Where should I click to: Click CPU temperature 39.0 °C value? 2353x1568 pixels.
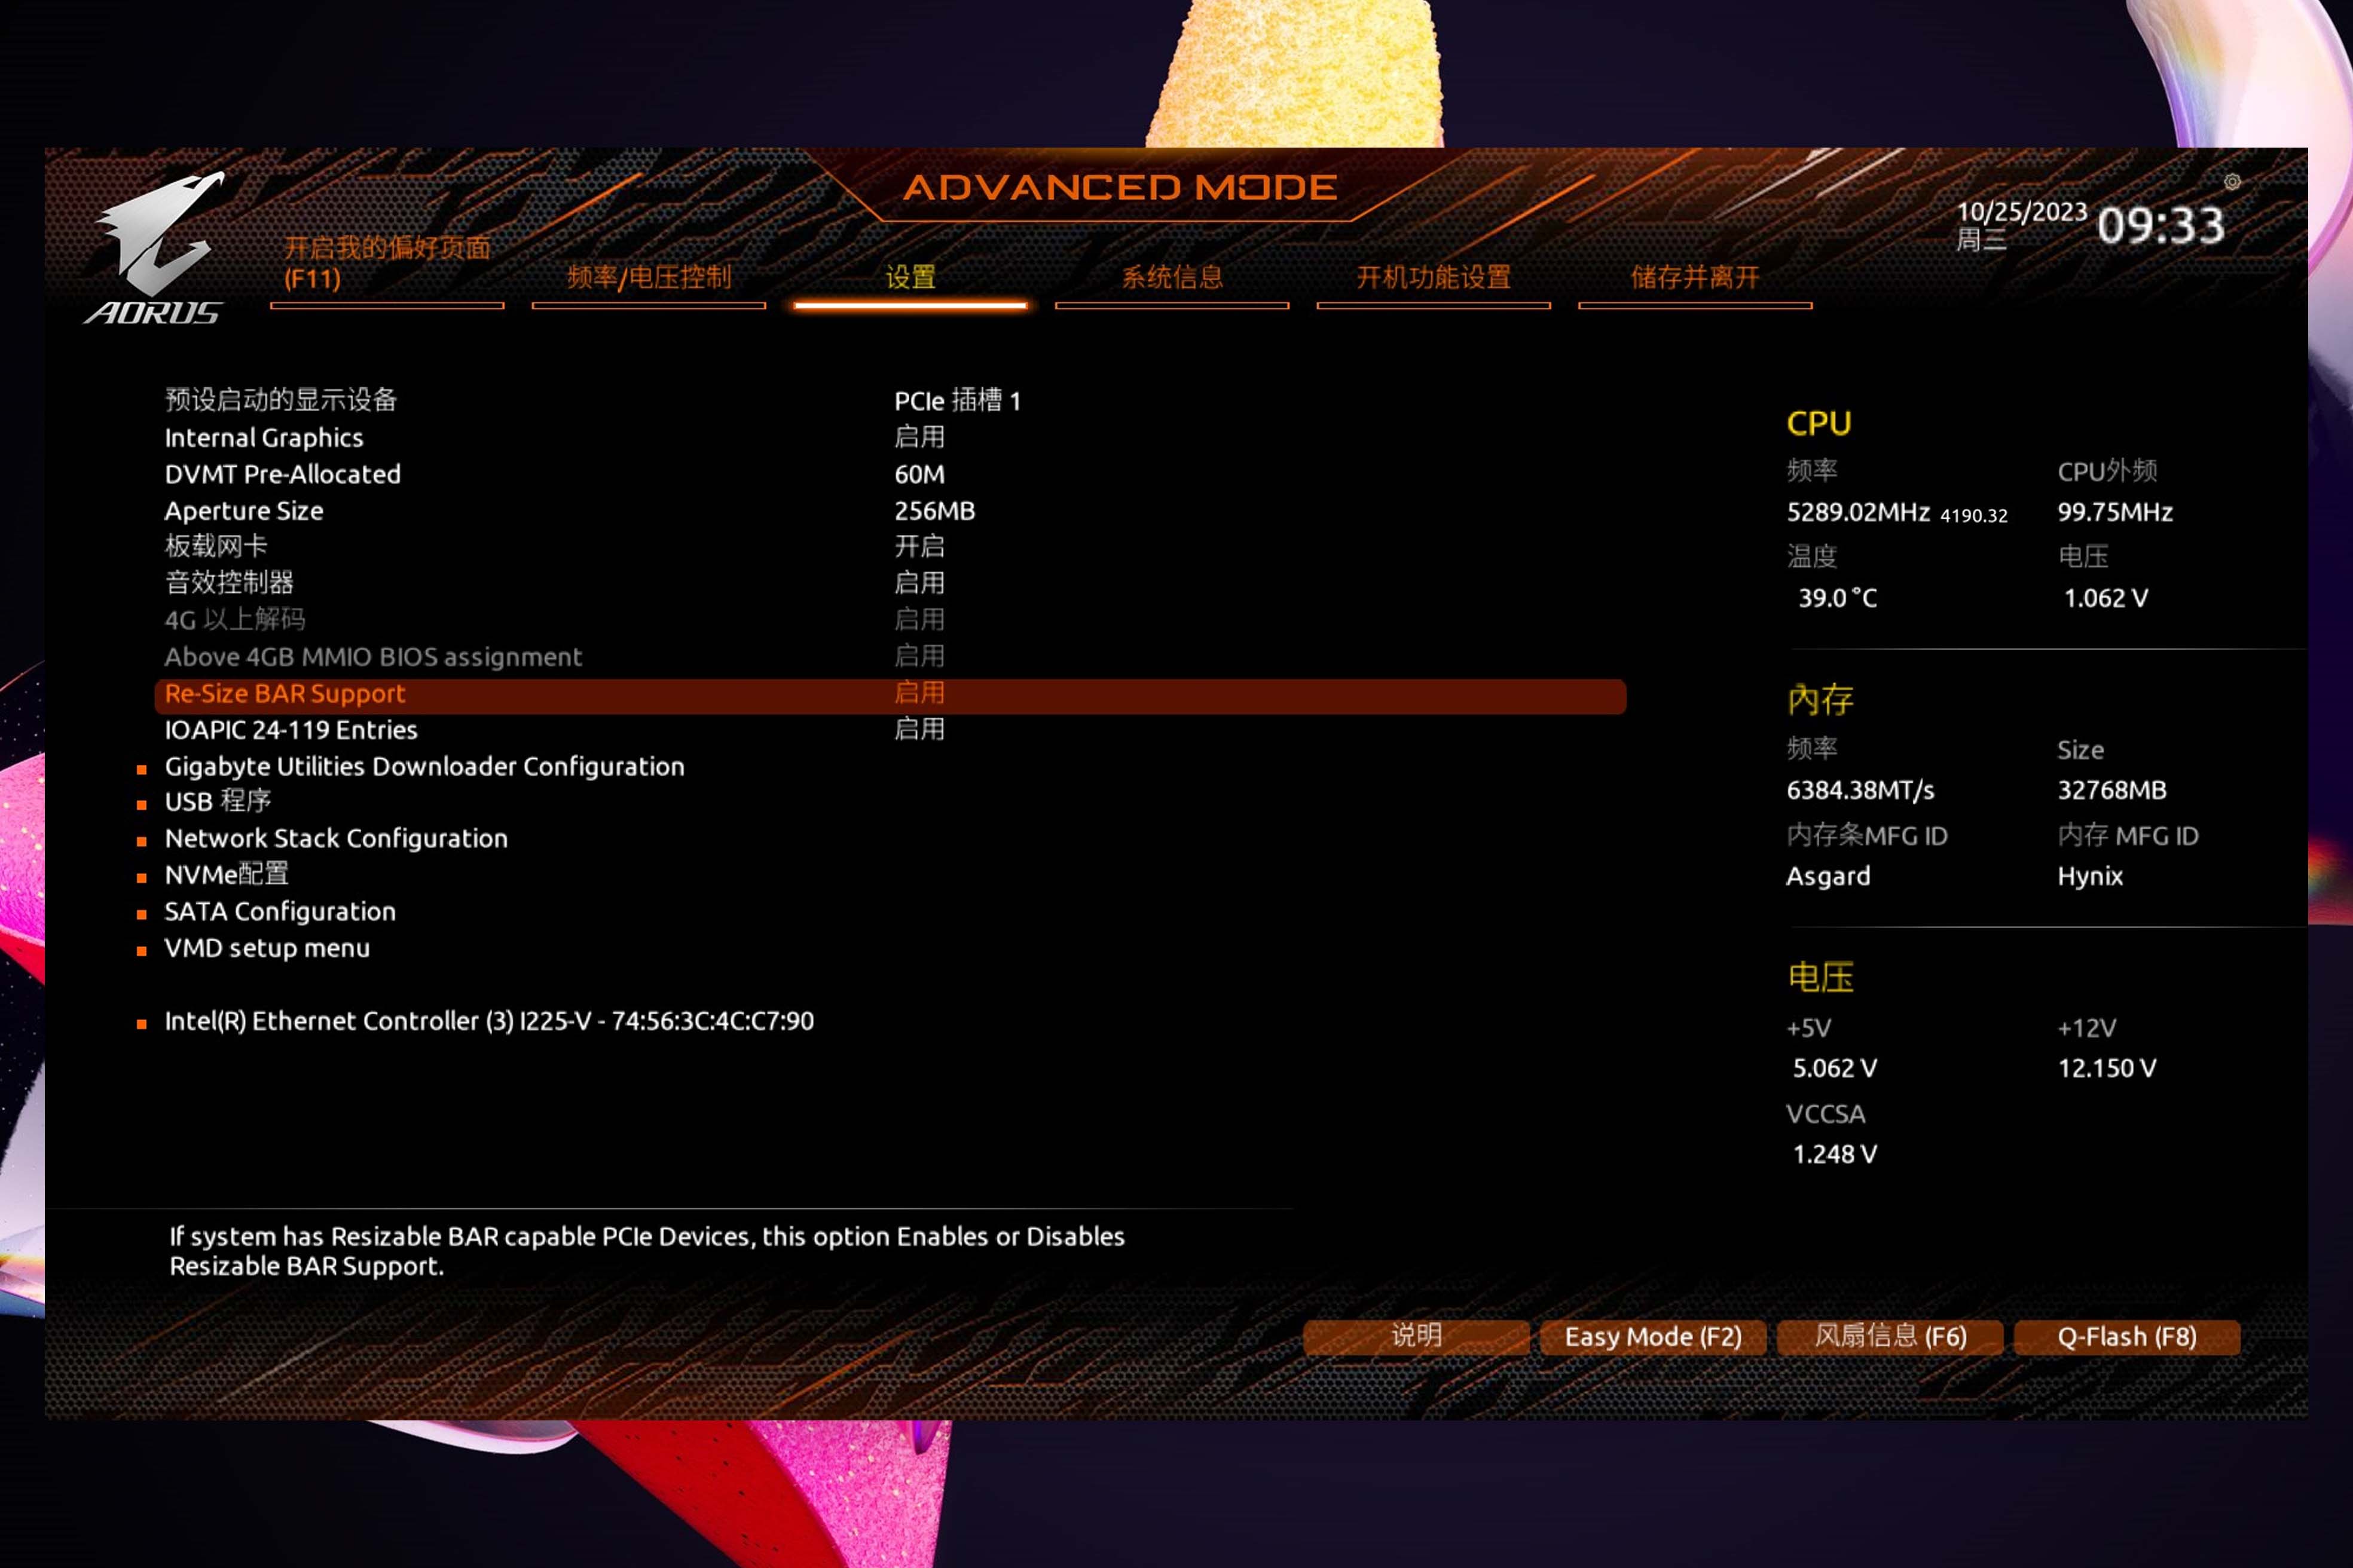1838,599
